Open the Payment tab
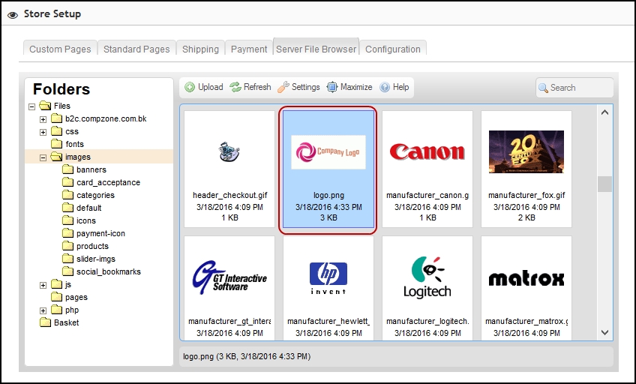636x384 pixels. point(249,49)
